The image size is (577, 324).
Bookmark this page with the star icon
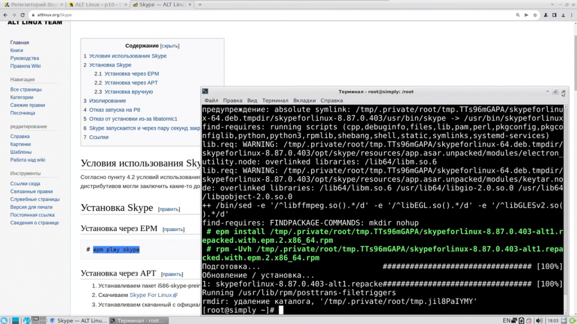[535, 15]
